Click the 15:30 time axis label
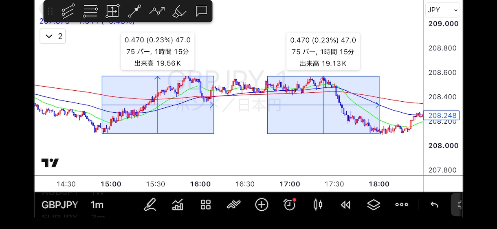The height and width of the screenshot is (229, 497). [x=155, y=184]
